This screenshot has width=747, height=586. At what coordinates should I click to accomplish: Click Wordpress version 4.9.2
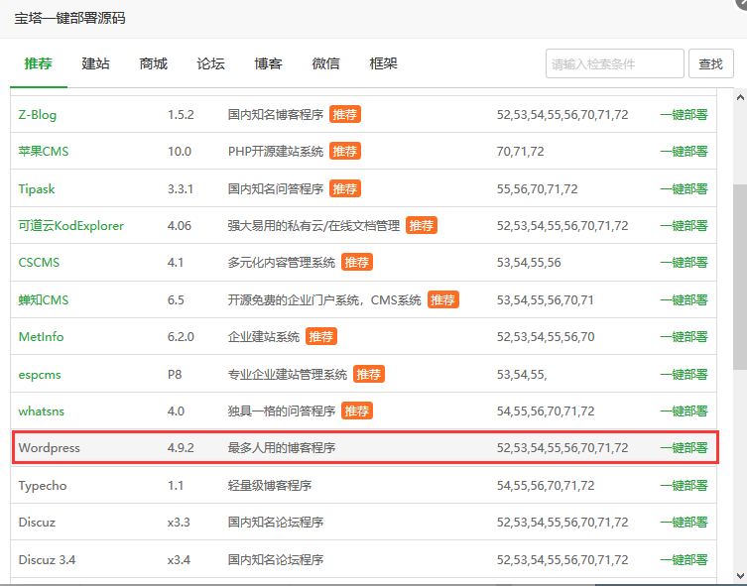pos(181,448)
